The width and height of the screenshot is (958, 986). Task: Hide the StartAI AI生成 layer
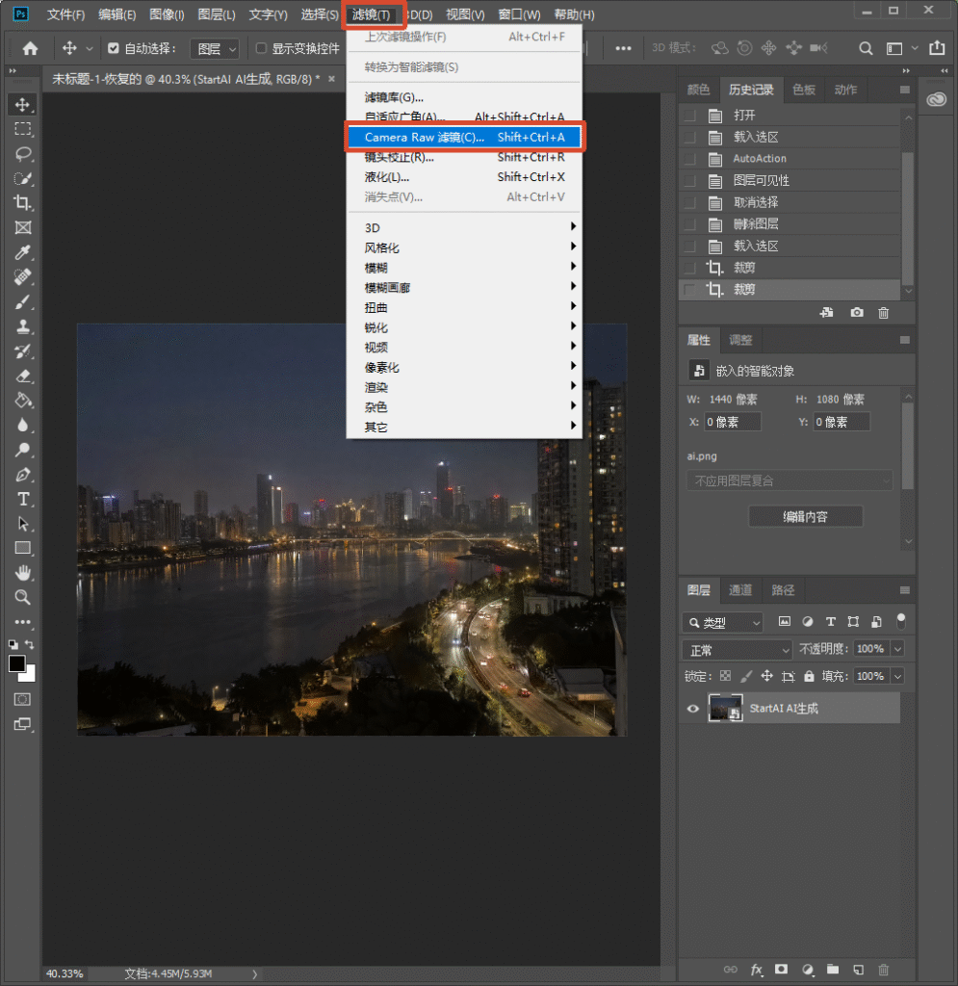[x=692, y=709]
